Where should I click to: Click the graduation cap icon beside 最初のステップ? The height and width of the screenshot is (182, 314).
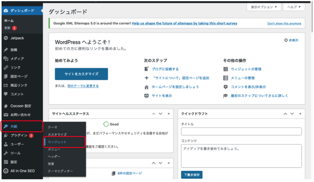tap(226, 96)
